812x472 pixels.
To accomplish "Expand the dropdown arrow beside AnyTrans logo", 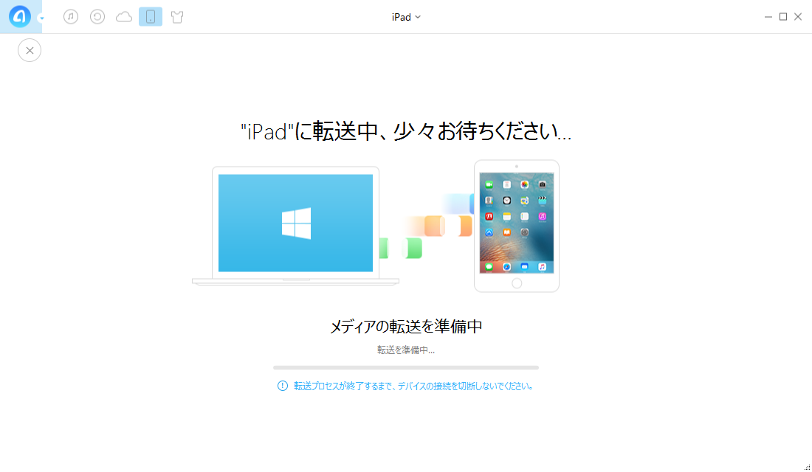I will point(41,18).
